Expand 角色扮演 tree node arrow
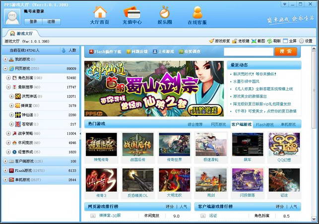Viewport: 319px width, 224px height. [8, 78]
